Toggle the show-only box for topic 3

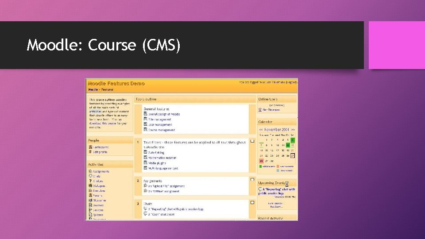(x=252, y=202)
